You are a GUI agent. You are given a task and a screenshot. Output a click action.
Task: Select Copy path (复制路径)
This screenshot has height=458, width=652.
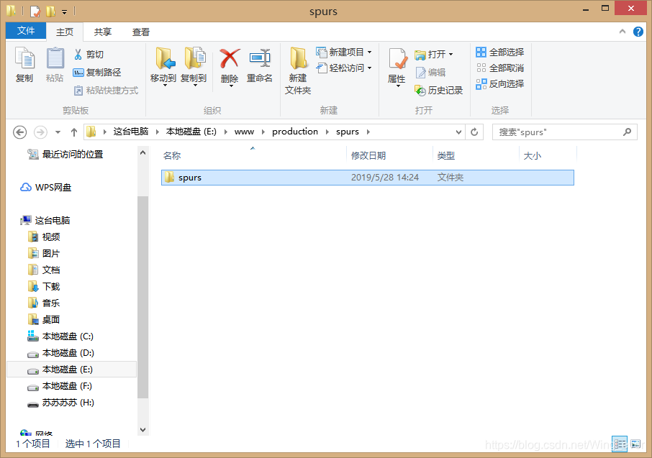click(x=97, y=73)
